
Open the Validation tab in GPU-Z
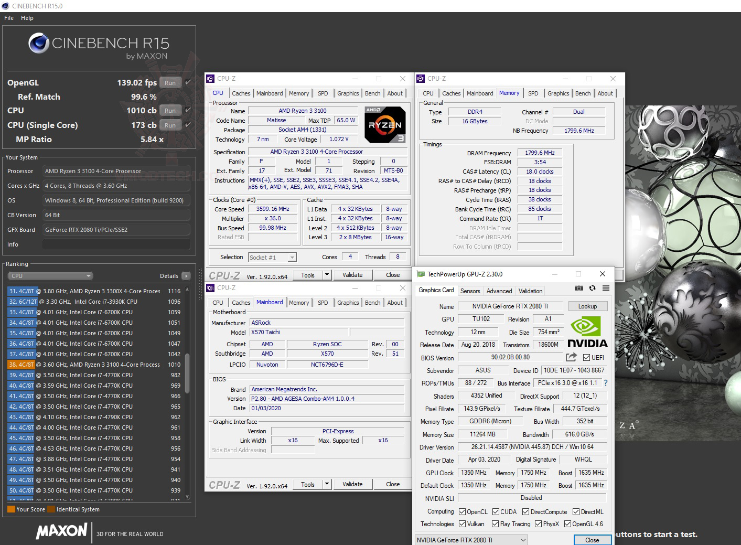click(531, 291)
